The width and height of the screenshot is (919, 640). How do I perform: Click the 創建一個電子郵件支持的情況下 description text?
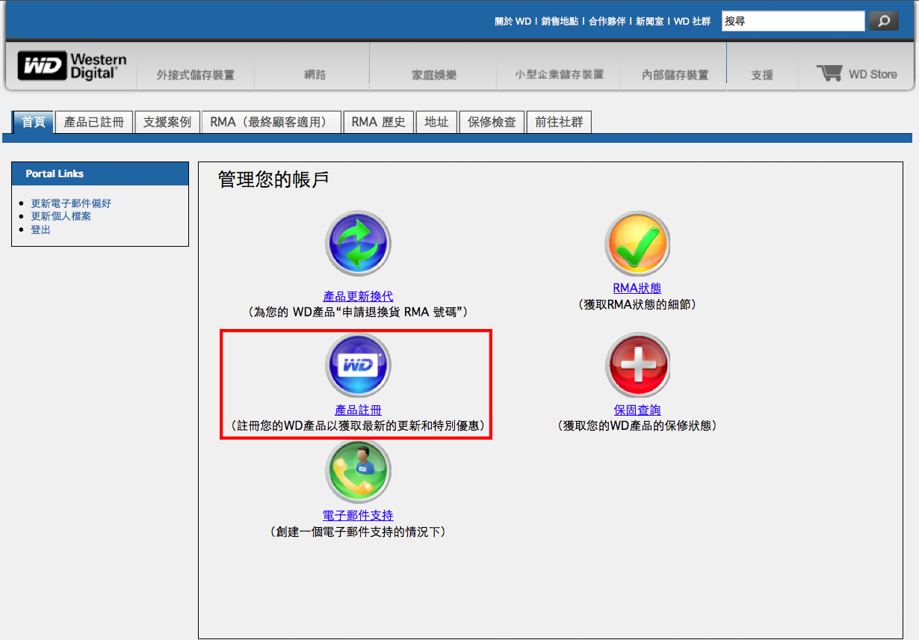point(358,532)
